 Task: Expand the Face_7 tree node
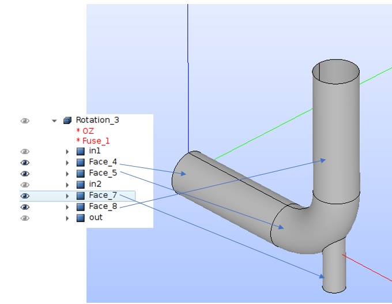point(67,196)
